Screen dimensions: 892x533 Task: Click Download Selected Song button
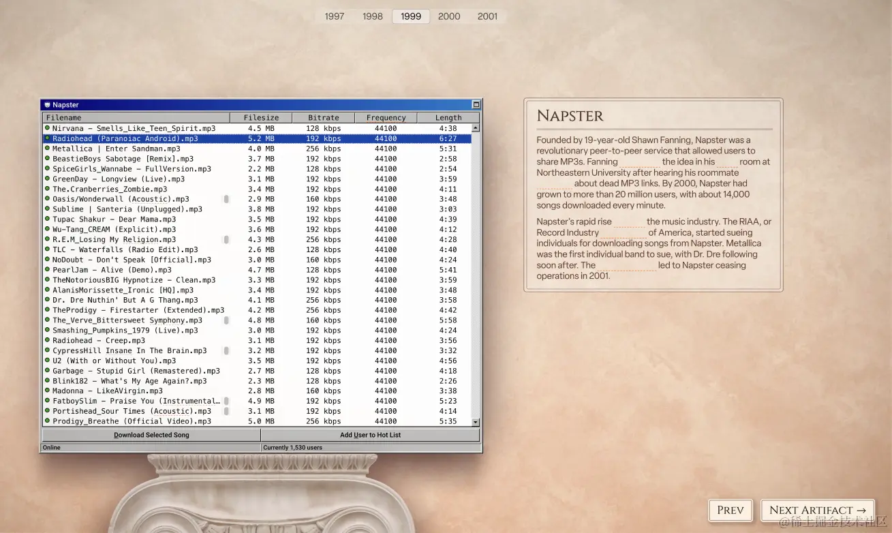tap(151, 435)
